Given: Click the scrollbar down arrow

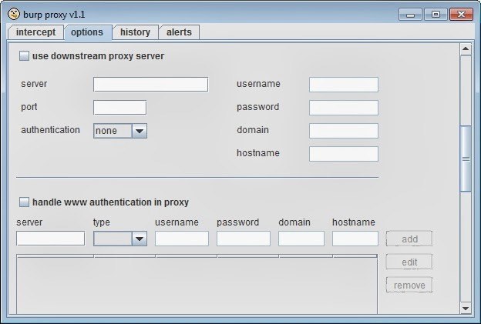Looking at the screenshot, I should pos(466,308).
